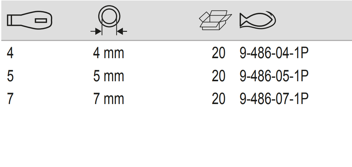Click quantity 20 in the 4 mm row
The width and height of the screenshot is (352, 167).
click(x=218, y=54)
